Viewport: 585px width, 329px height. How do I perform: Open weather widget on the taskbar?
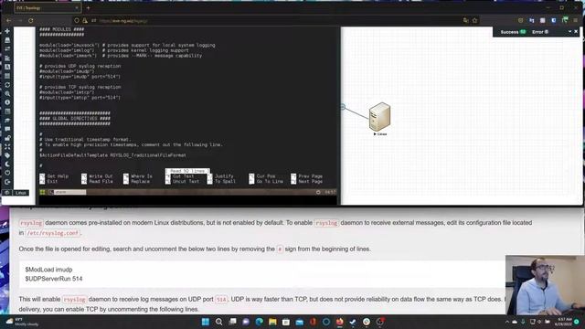22,322
